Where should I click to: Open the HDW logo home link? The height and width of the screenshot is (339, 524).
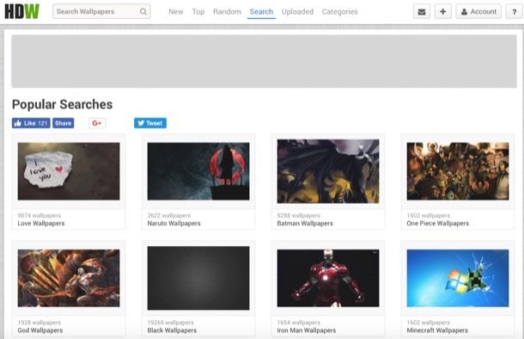tap(22, 12)
